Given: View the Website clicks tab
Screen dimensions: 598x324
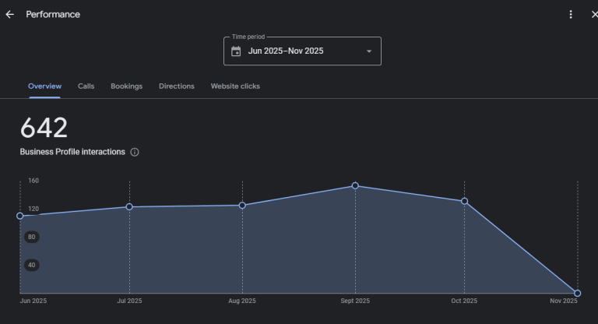Looking at the screenshot, I should [x=235, y=86].
